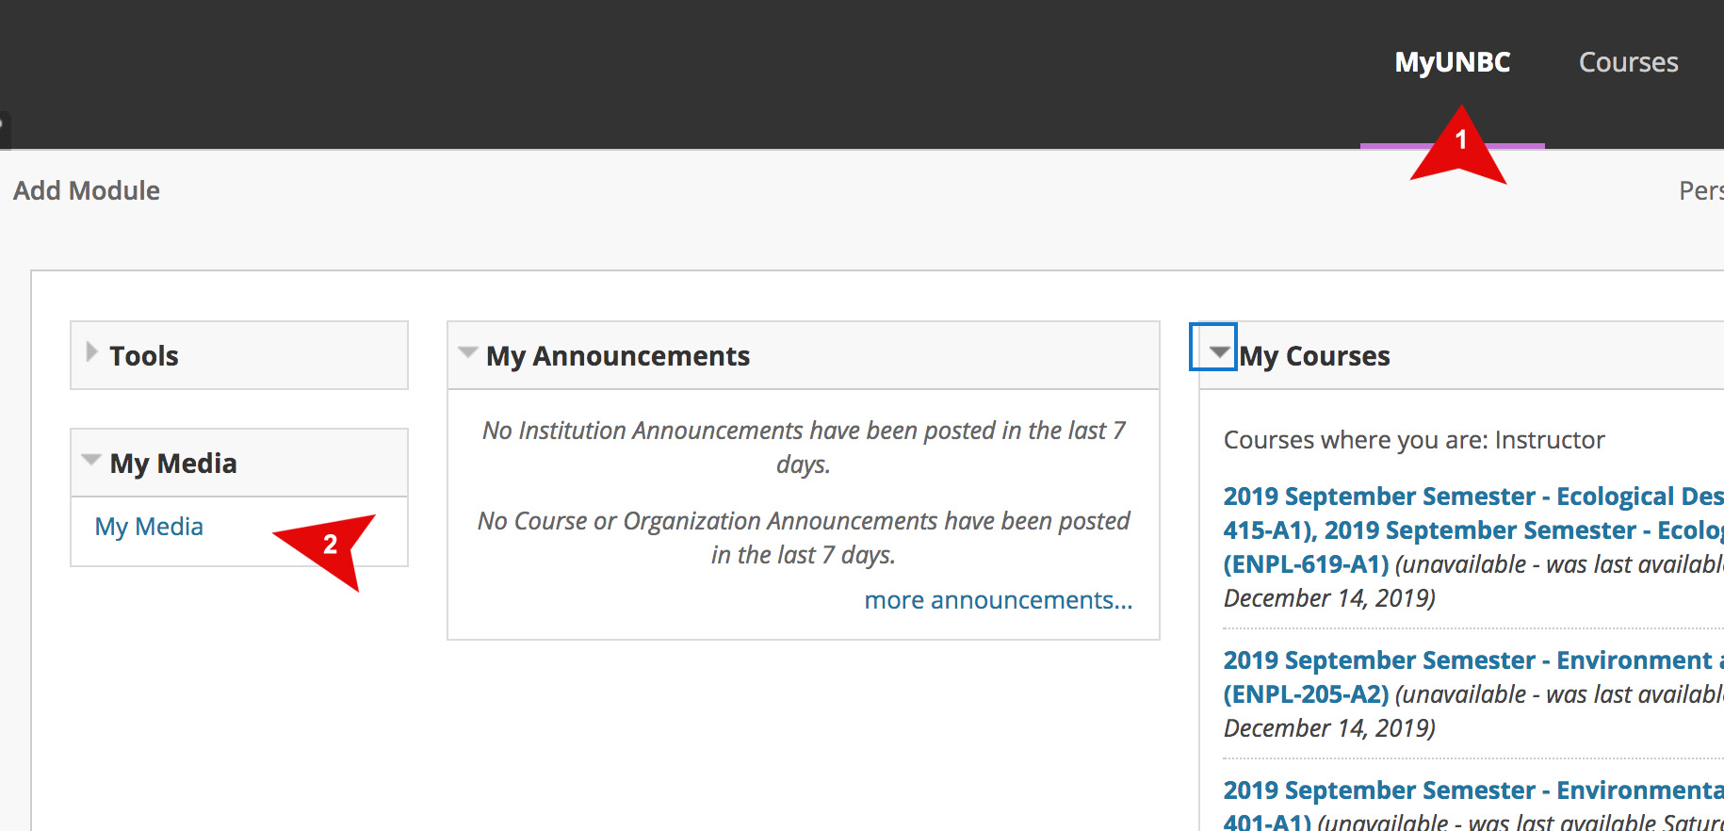This screenshot has height=831, width=1724.
Task: Click the more announcements link
Action: pyautogui.click(x=998, y=600)
